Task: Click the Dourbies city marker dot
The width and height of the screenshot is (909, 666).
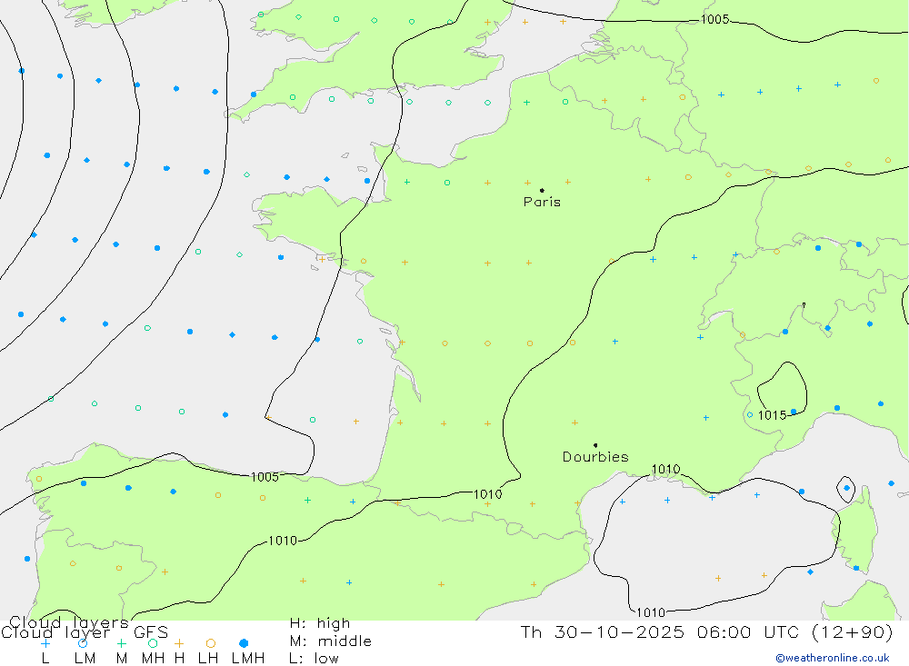Action: pyautogui.click(x=595, y=445)
